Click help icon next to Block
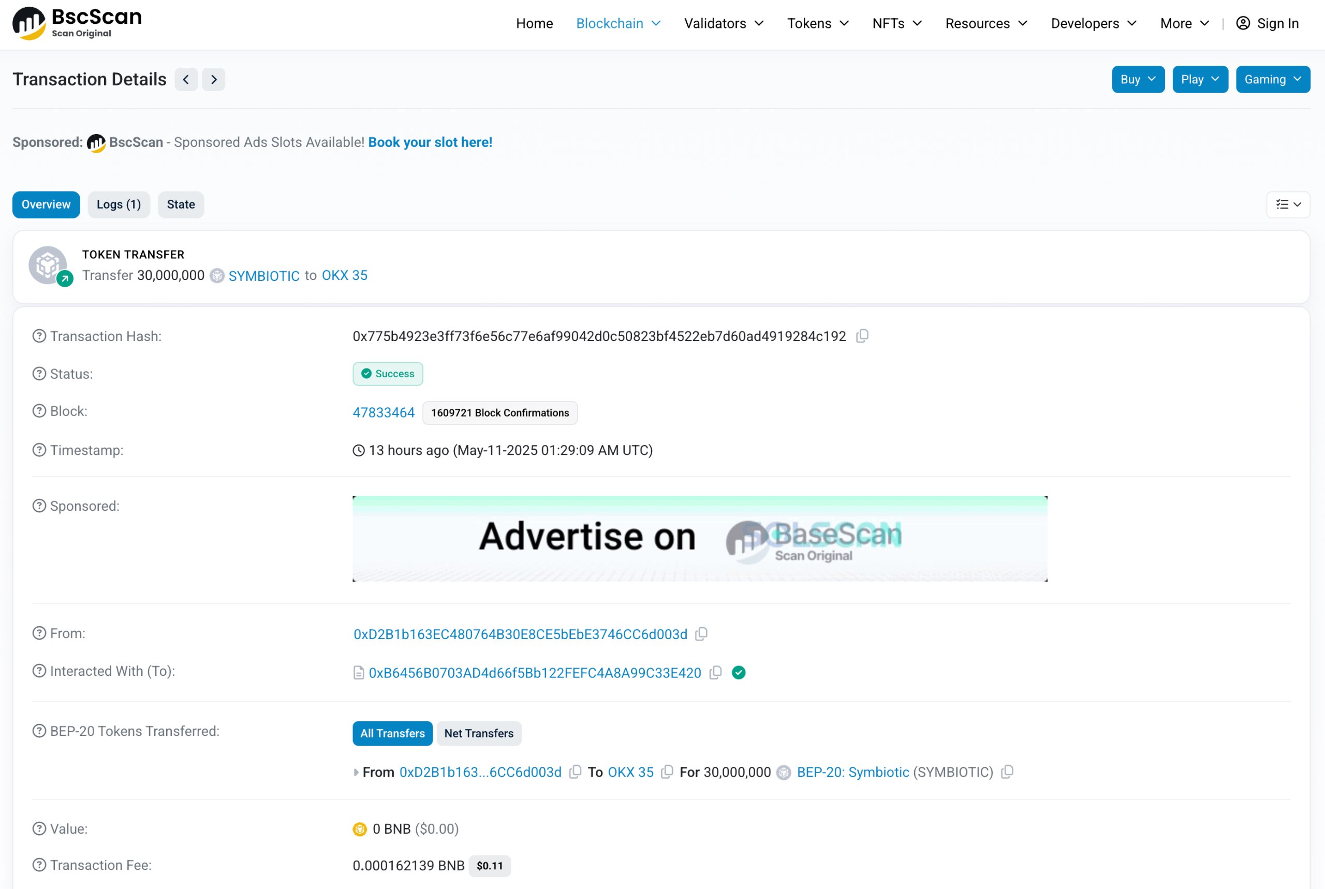The height and width of the screenshot is (889, 1325). point(39,411)
